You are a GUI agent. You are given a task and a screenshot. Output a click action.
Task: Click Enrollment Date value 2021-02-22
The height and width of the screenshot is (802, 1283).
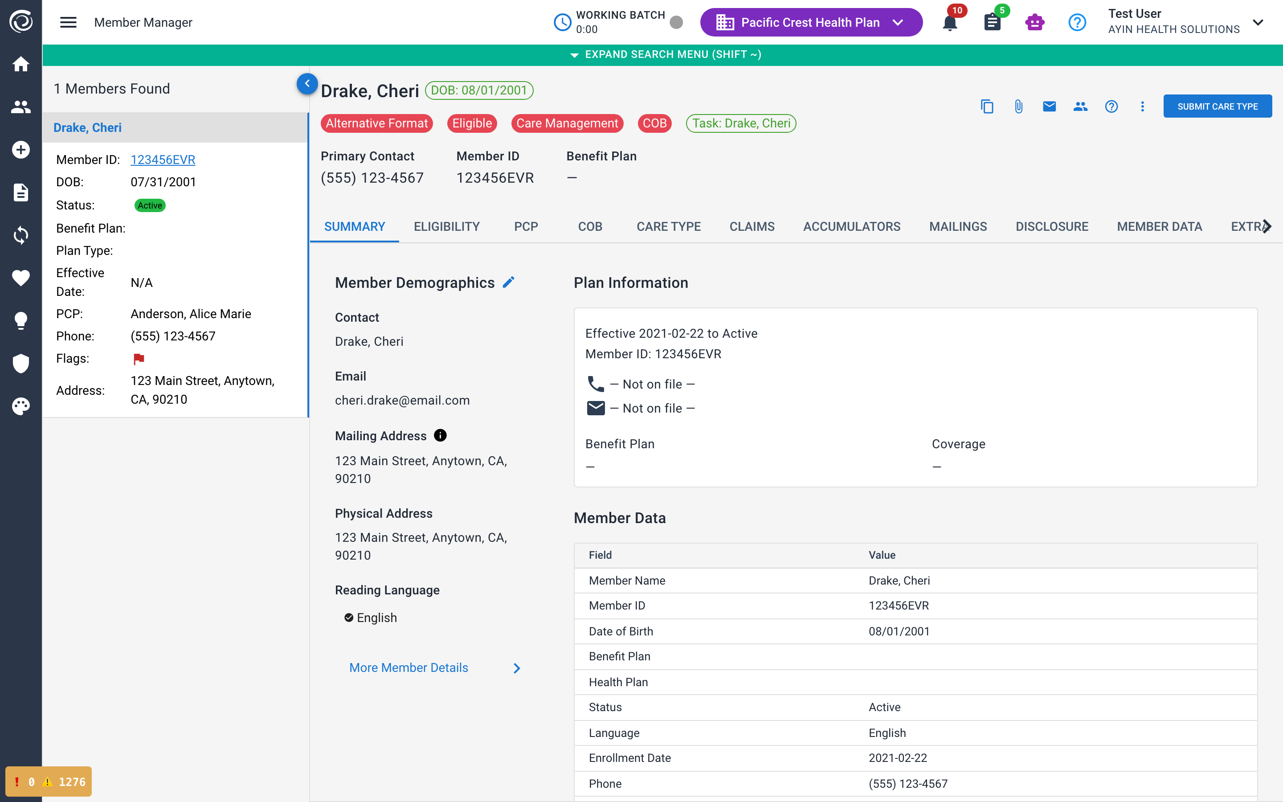click(x=898, y=758)
